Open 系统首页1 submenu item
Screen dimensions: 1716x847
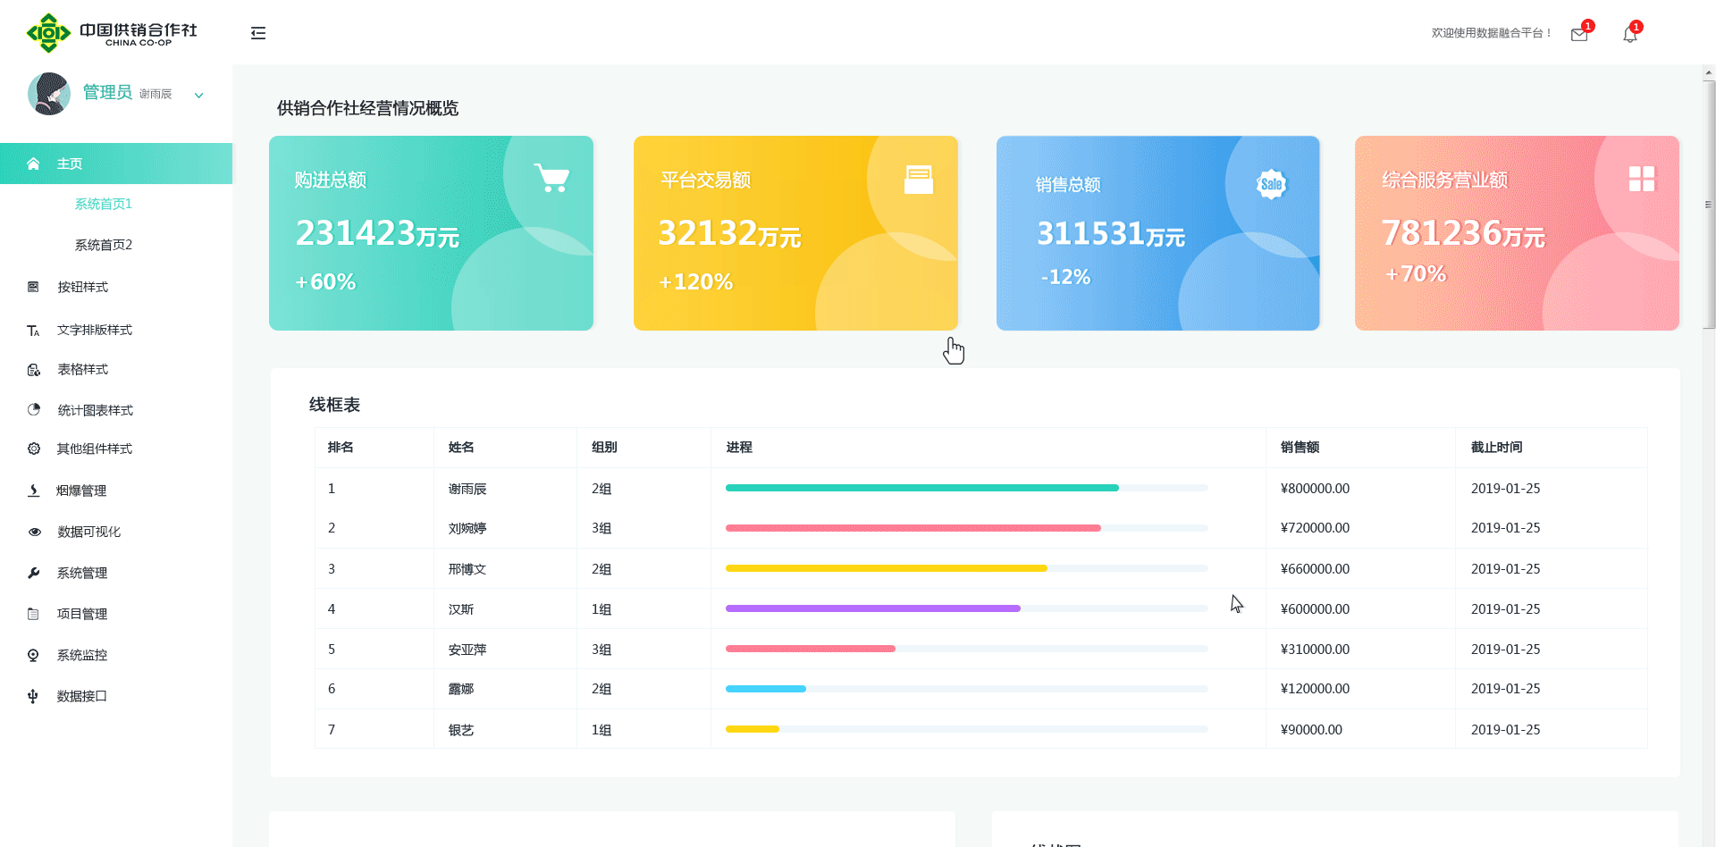[x=104, y=204]
